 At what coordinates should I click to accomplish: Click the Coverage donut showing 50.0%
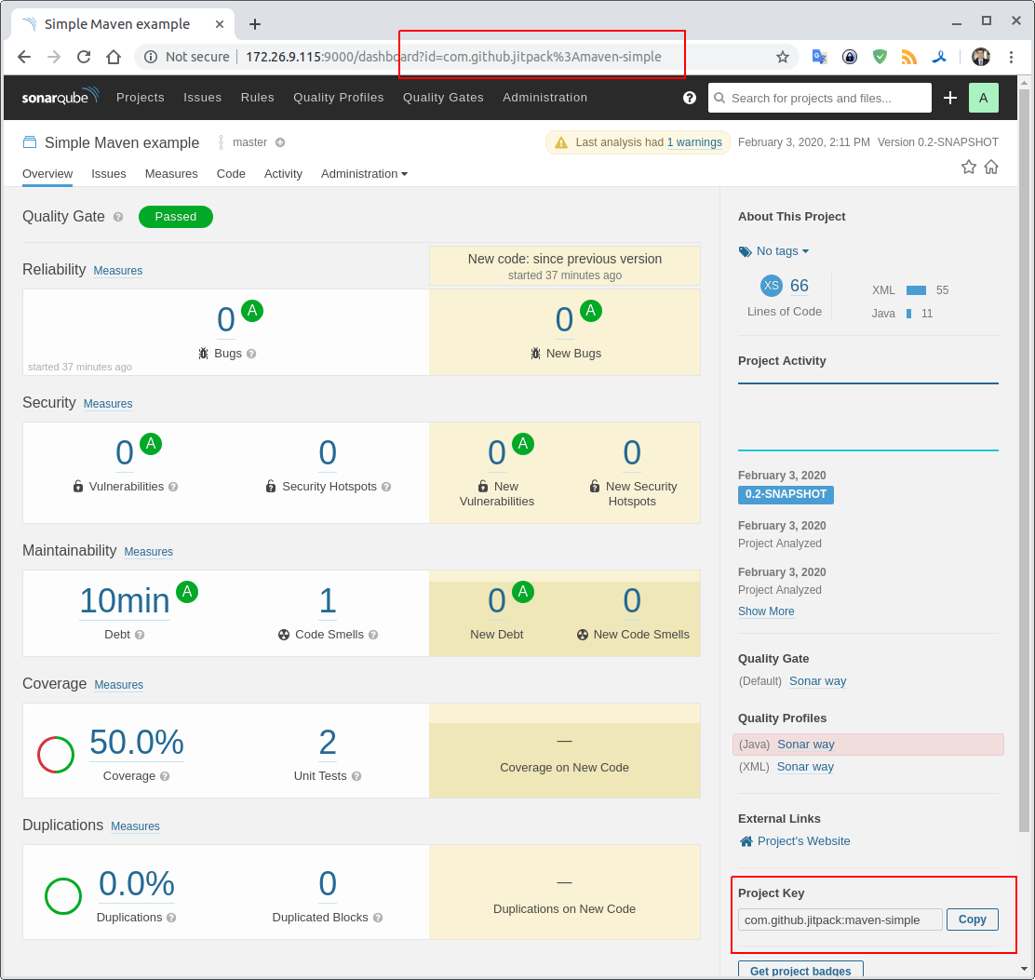[x=55, y=756]
